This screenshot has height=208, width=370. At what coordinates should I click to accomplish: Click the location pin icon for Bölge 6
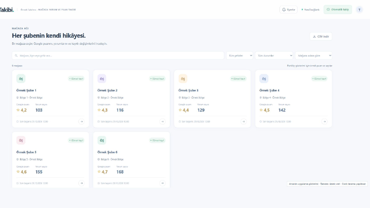click(x=98, y=159)
